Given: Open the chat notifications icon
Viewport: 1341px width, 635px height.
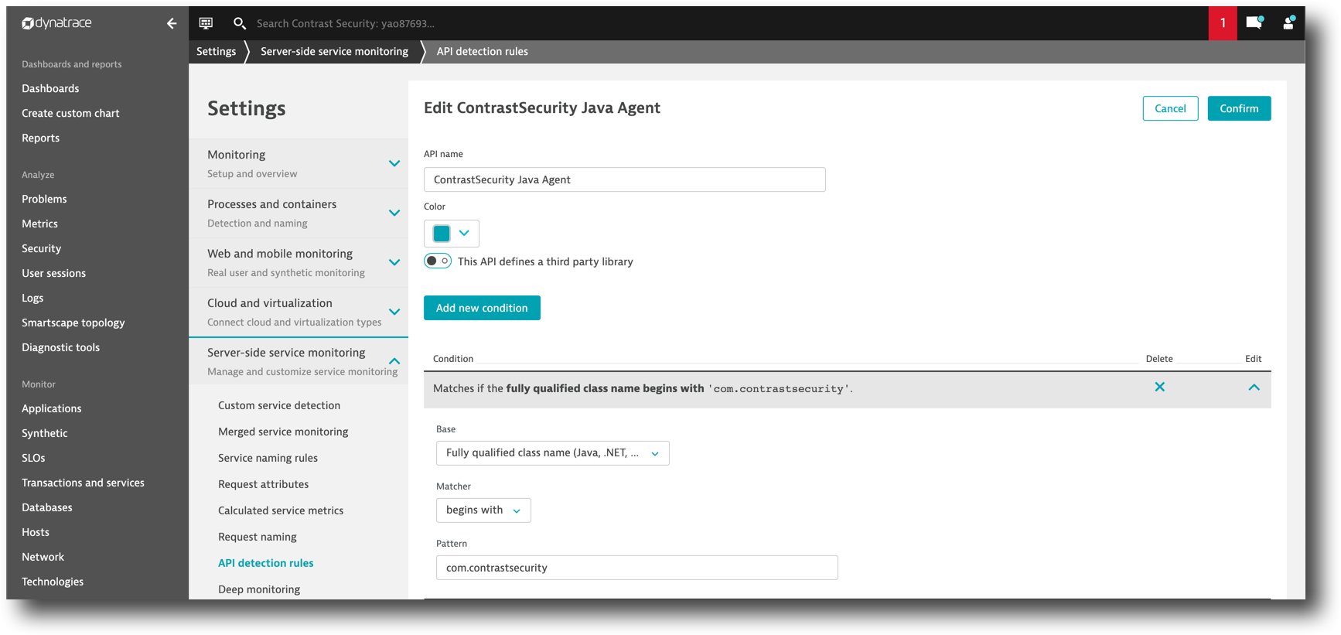Looking at the screenshot, I should (1254, 23).
